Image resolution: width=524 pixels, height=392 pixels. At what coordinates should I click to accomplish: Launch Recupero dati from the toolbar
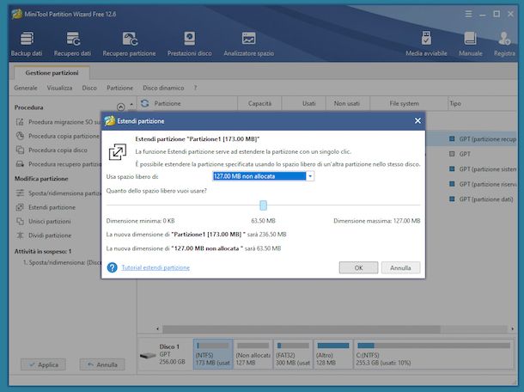click(x=72, y=44)
